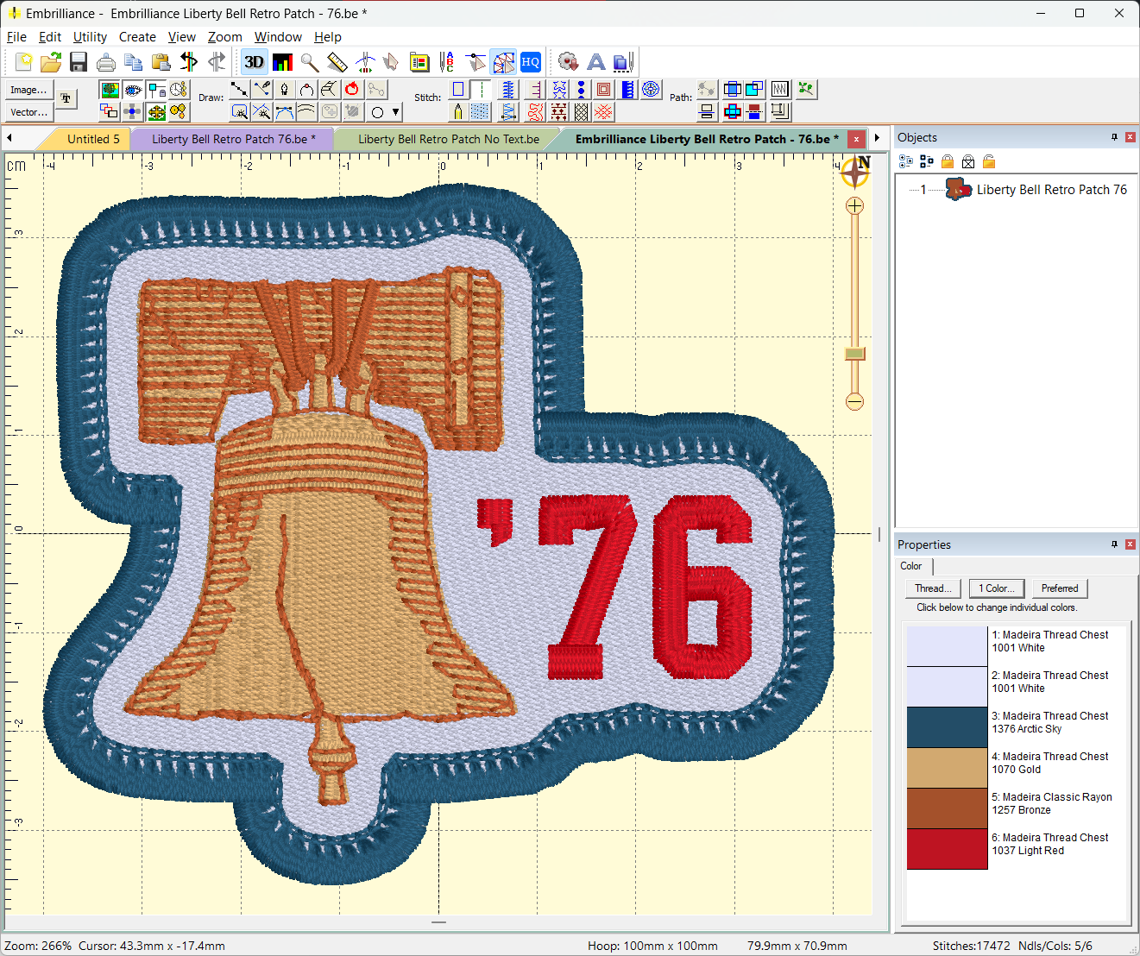Select the 1376 Arctic Sky color swatch
This screenshot has height=956, width=1140.
pyautogui.click(x=947, y=727)
